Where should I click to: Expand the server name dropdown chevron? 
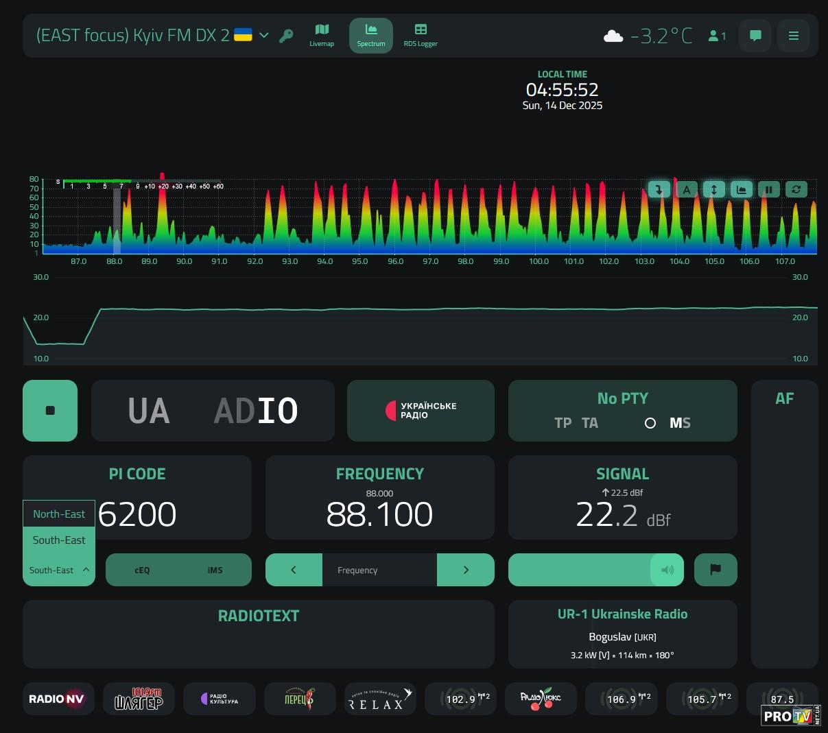(x=263, y=36)
